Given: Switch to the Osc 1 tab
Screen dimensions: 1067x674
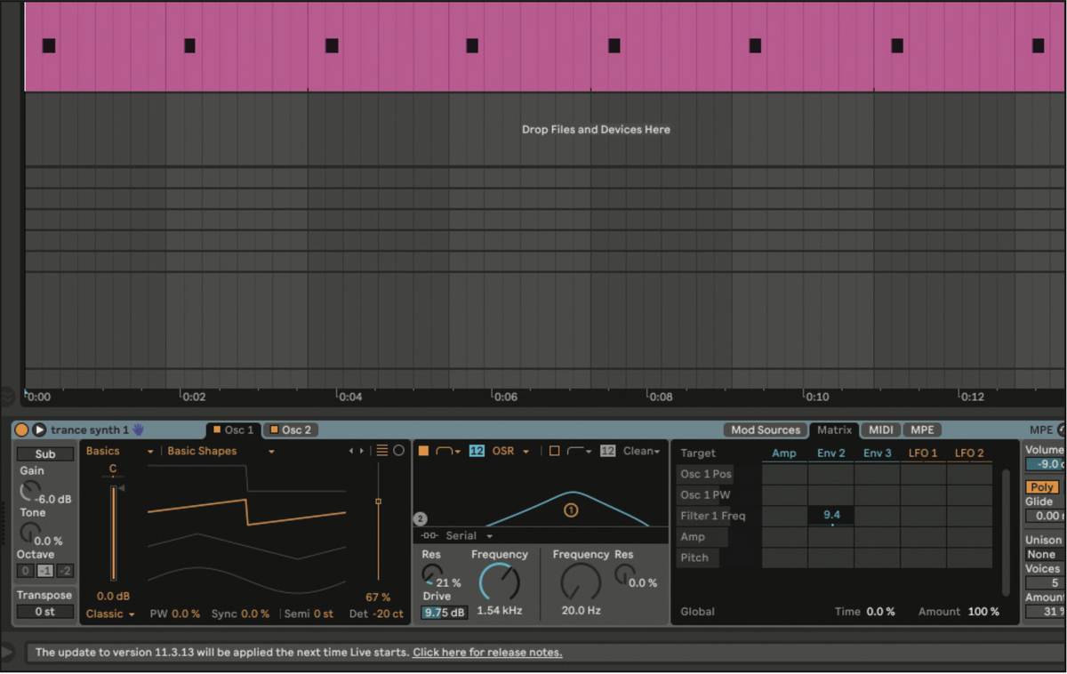Looking at the screenshot, I should click(234, 430).
